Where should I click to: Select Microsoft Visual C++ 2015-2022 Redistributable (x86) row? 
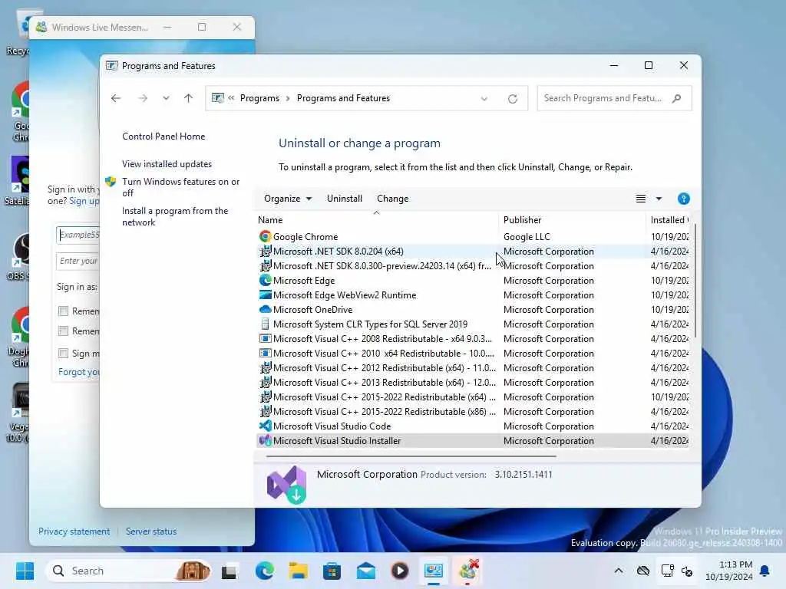click(x=473, y=412)
